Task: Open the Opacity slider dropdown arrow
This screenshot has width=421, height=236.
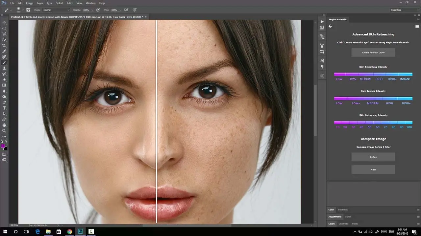Action: coord(93,10)
